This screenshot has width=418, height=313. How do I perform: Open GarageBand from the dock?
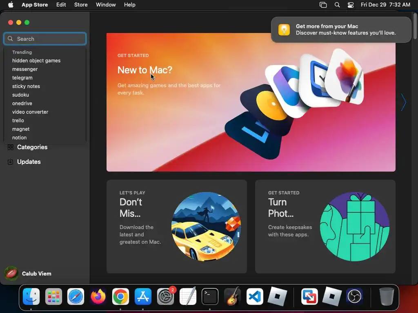click(232, 296)
